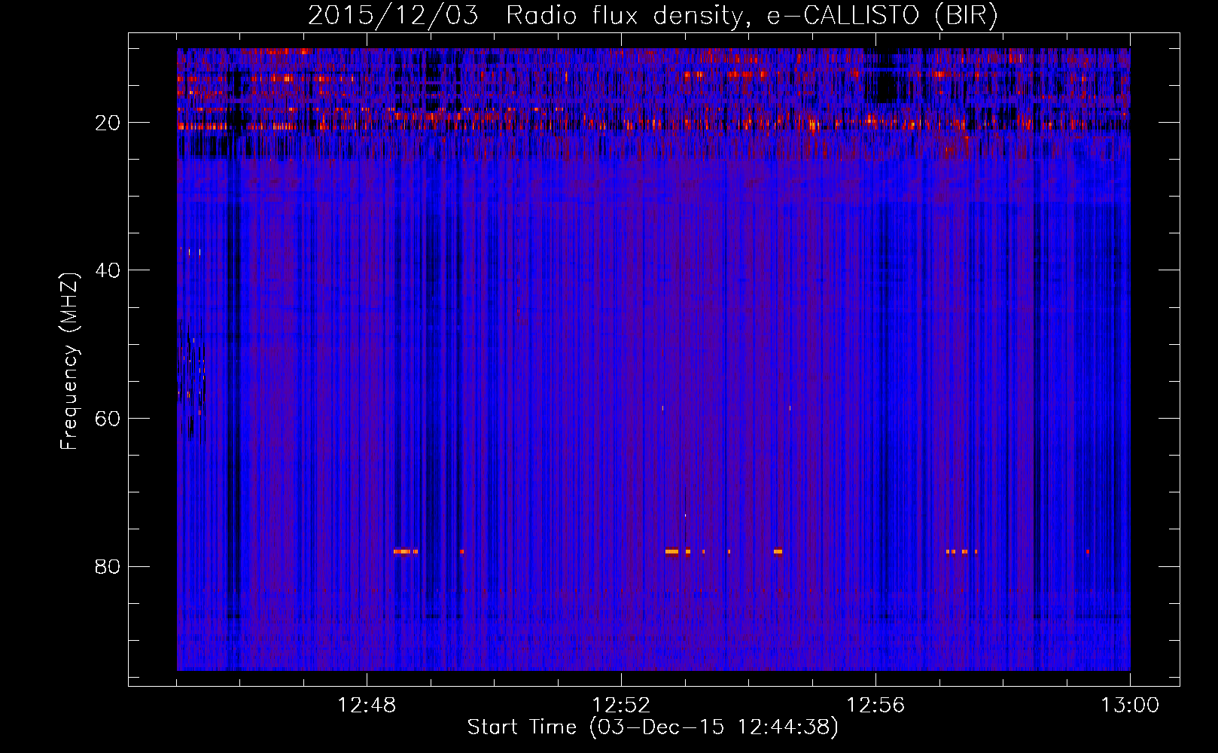Click the 13:00 time tick label
The width and height of the screenshot is (1218, 753).
1130,706
